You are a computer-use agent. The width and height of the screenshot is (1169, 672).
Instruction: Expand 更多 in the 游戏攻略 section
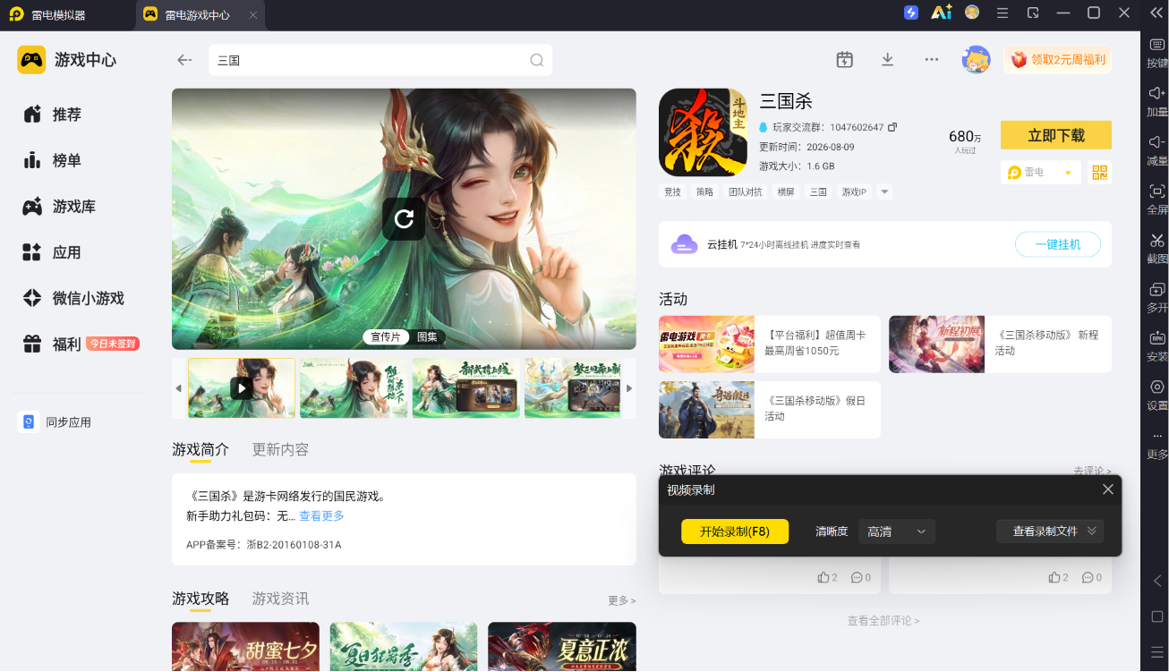[621, 600]
